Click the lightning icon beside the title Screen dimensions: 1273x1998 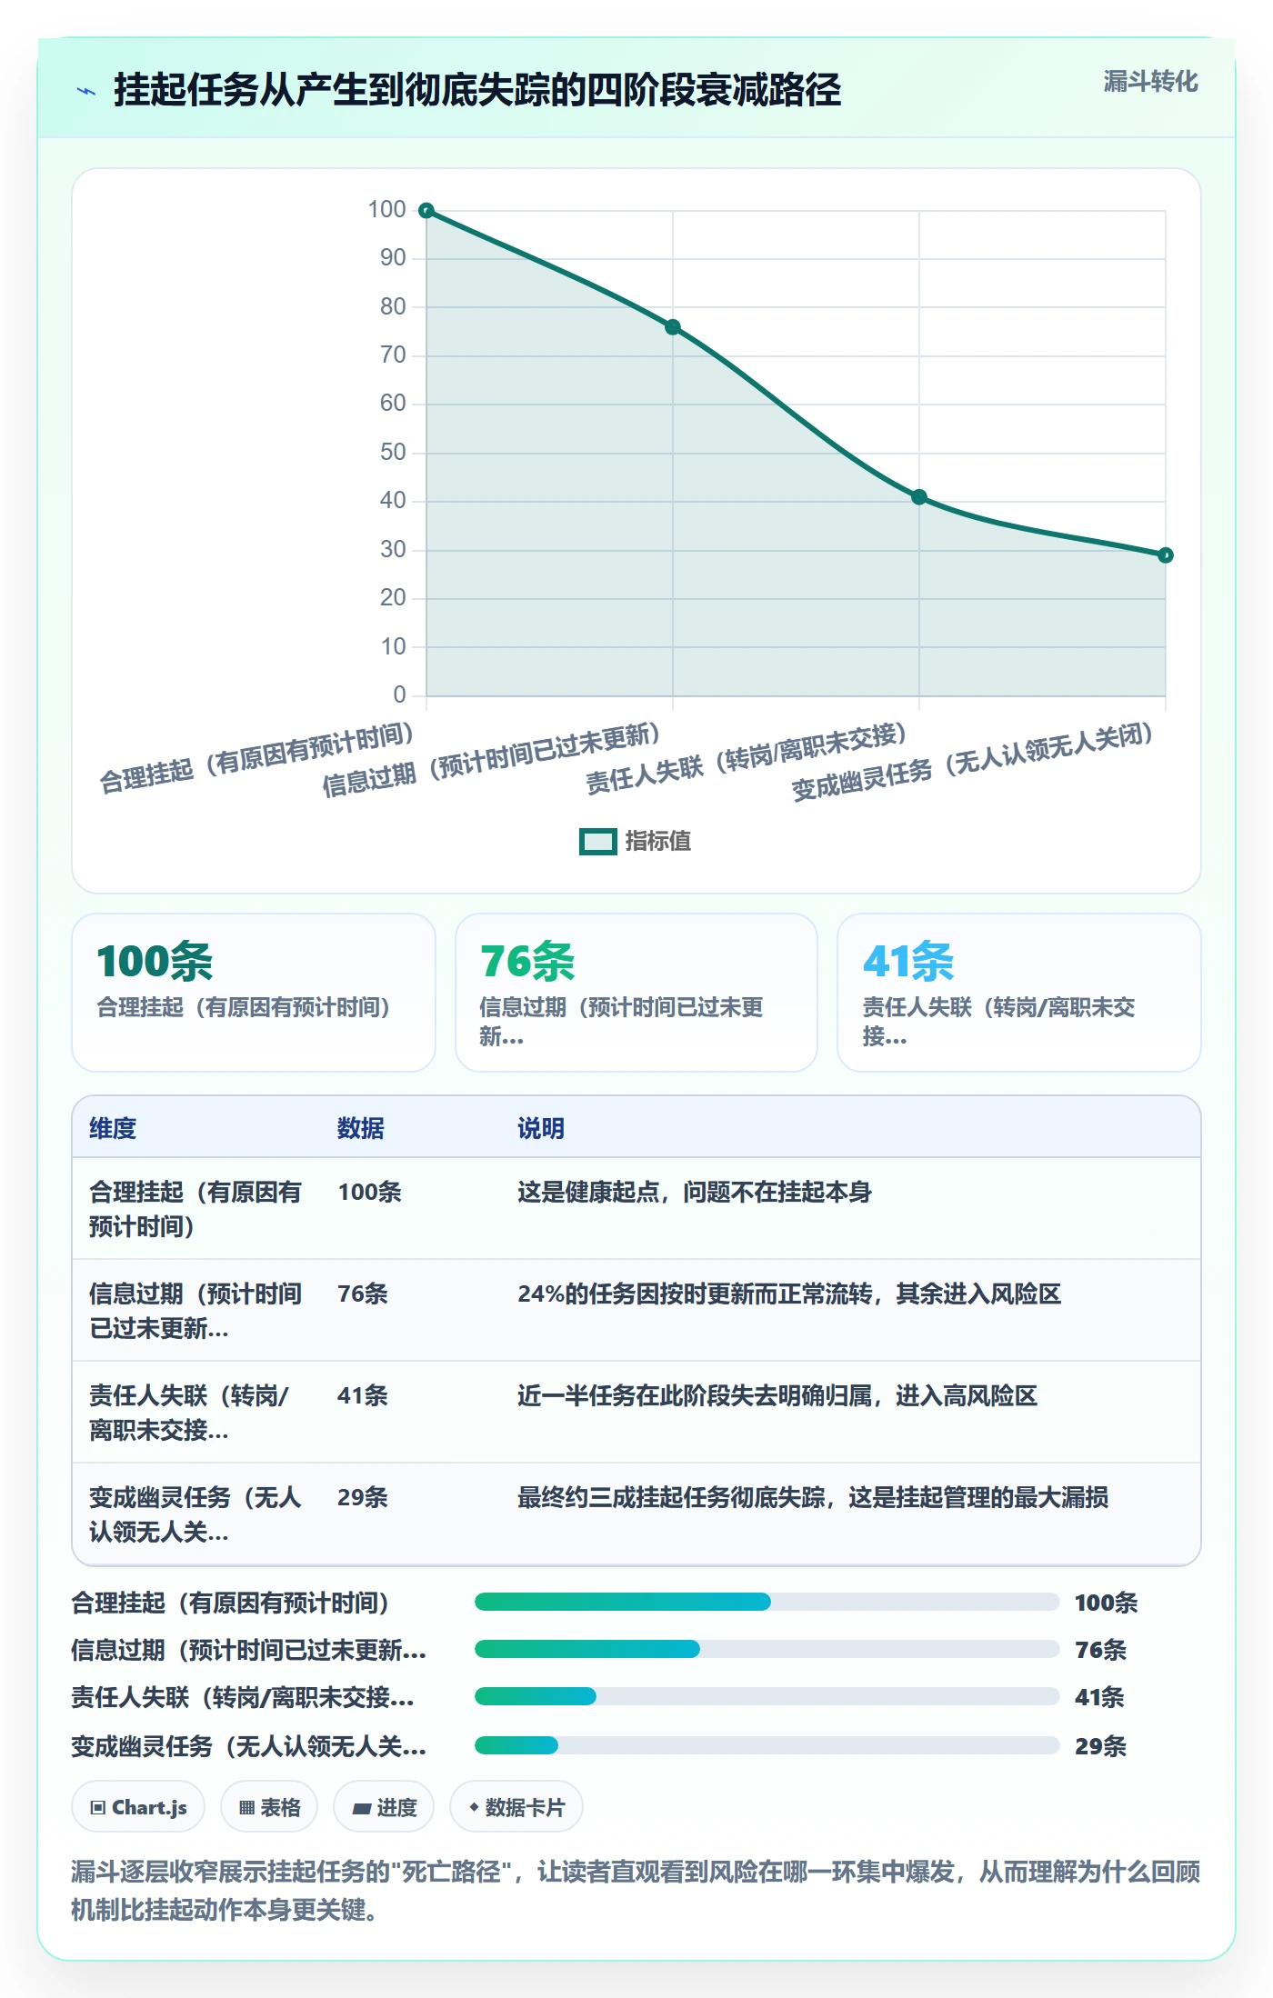click(86, 91)
